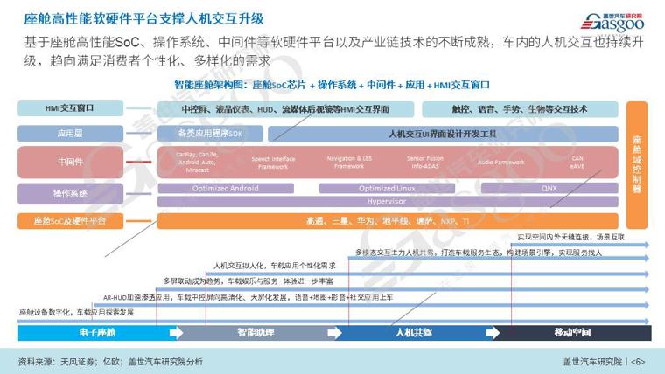Select Audio Framework text
This screenshot has width=665, height=374.
(500, 163)
